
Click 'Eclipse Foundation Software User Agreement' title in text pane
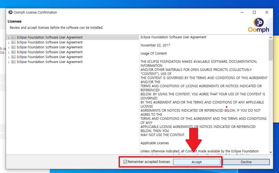(173, 37)
